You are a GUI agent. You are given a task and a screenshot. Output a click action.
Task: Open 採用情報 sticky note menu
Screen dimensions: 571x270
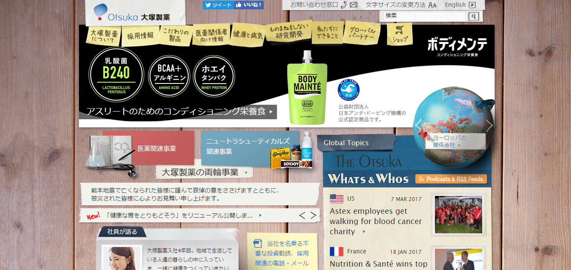point(140,36)
